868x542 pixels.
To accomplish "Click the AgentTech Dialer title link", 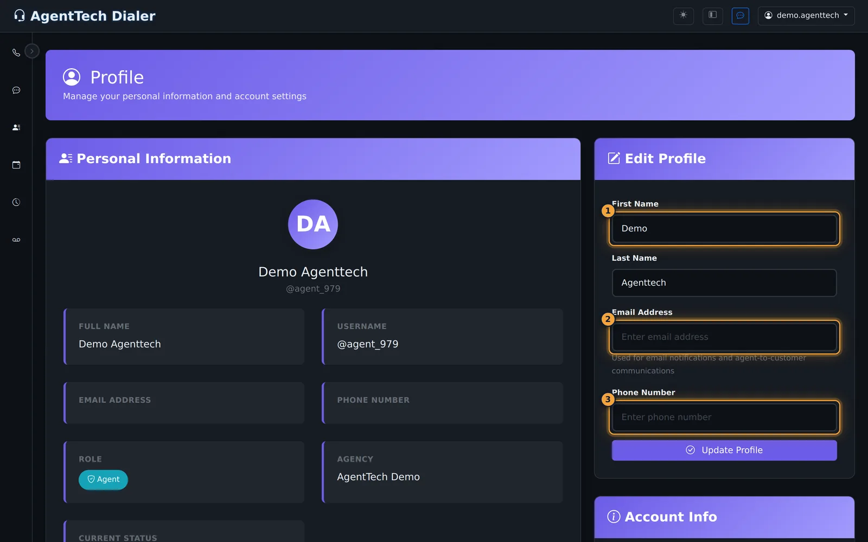I will click(x=93, y=16).
